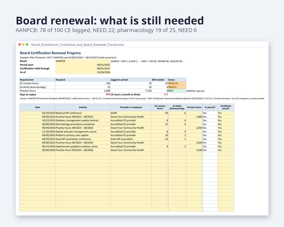Screen dimensions: 284x227
Task: Click the Diabetes management update (online) cell
Action: coord(83,120)
